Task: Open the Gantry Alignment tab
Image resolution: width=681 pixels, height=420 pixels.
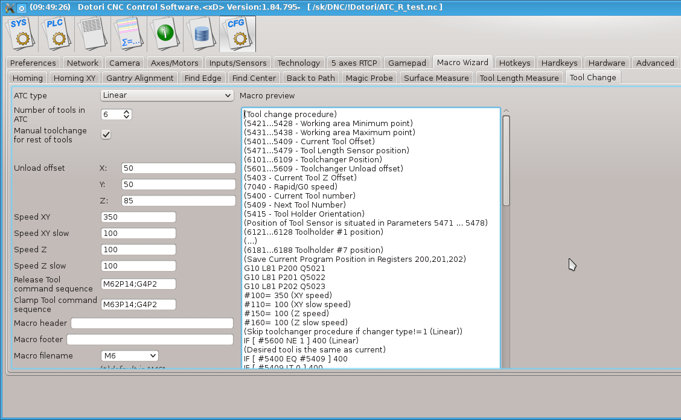Action: pos(140,78)
